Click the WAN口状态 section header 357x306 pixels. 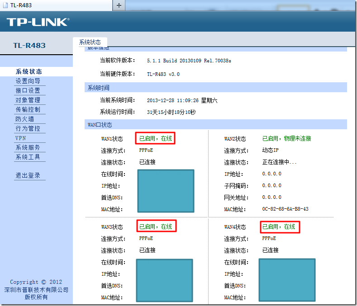[216, 124]
